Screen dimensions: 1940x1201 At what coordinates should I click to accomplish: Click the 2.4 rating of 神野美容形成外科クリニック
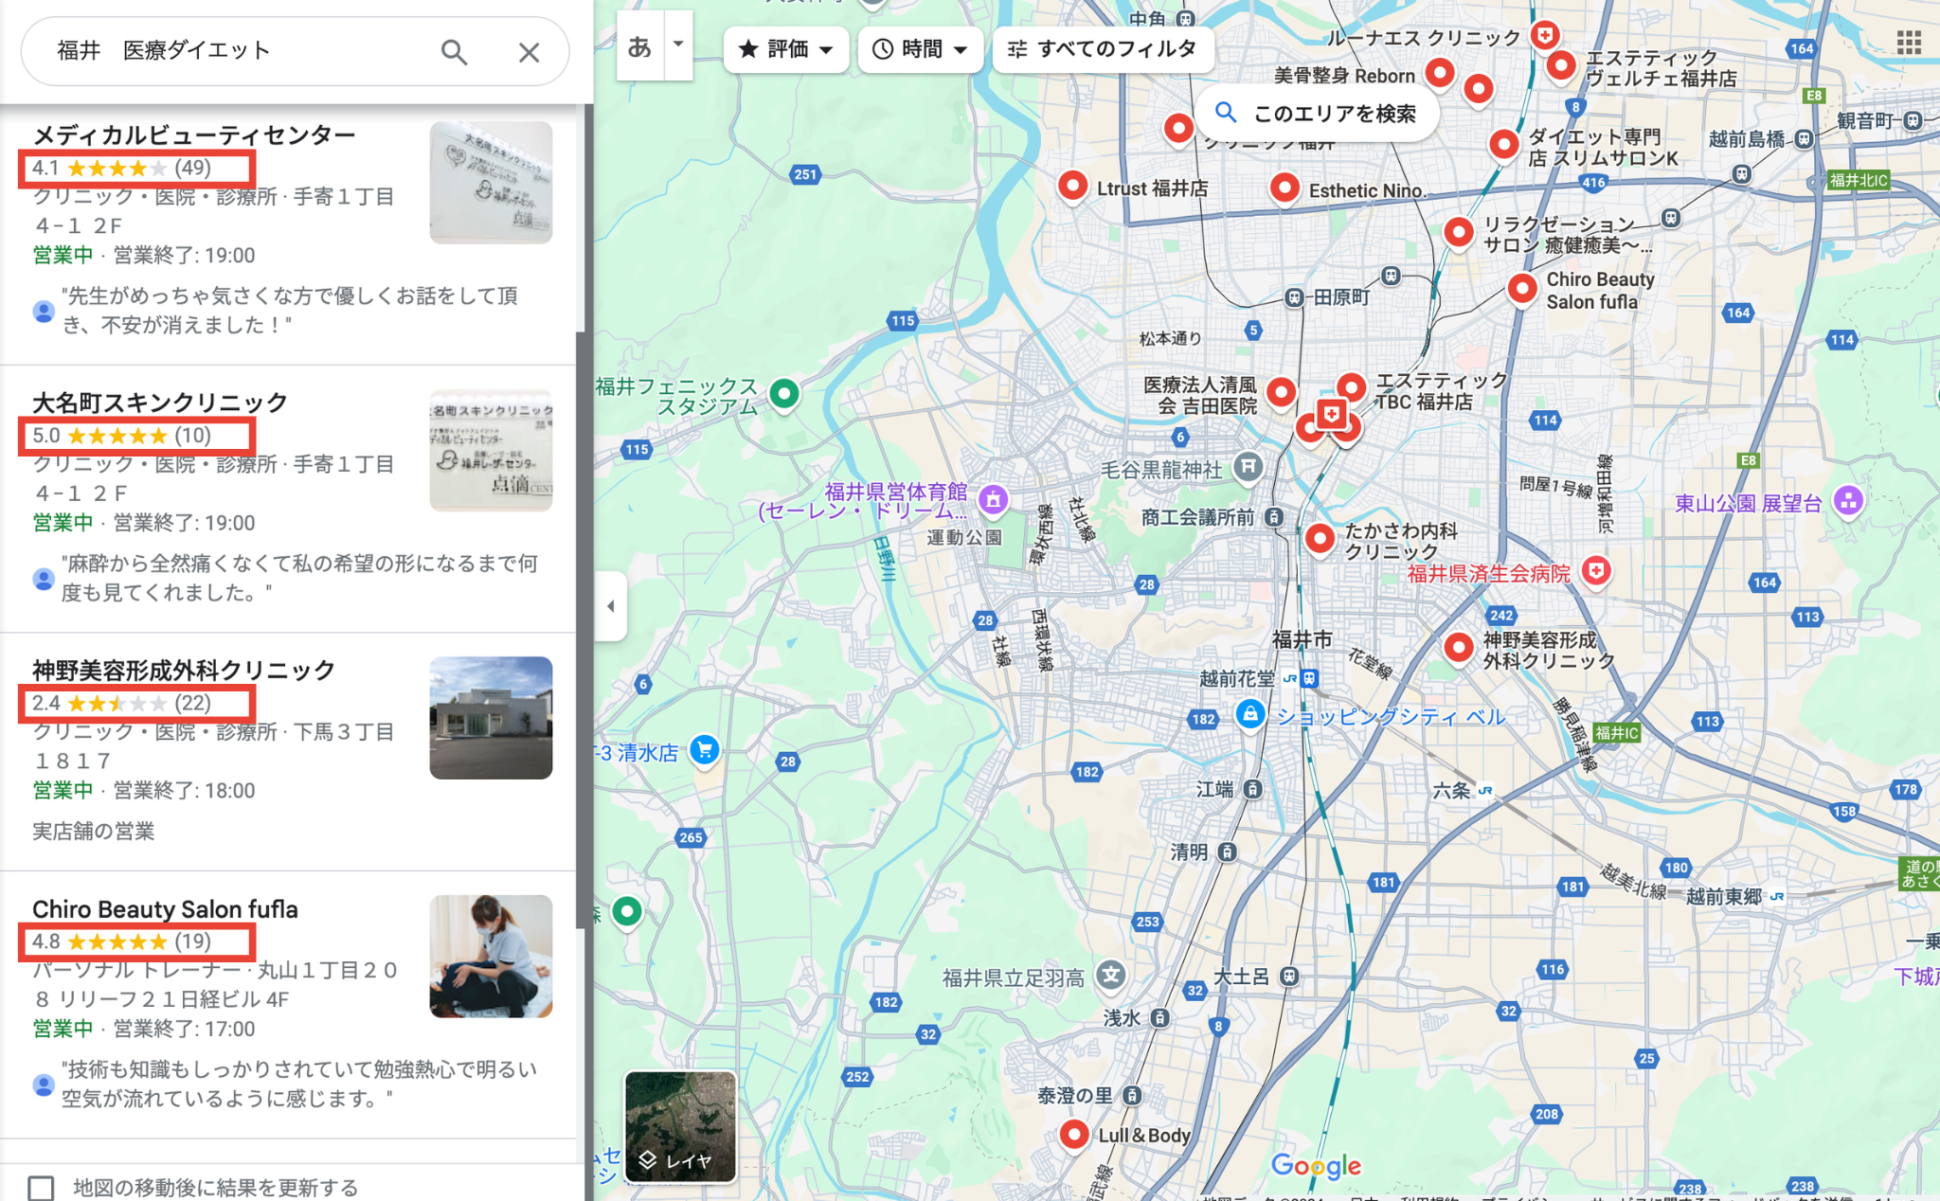[x=45, y=703]
